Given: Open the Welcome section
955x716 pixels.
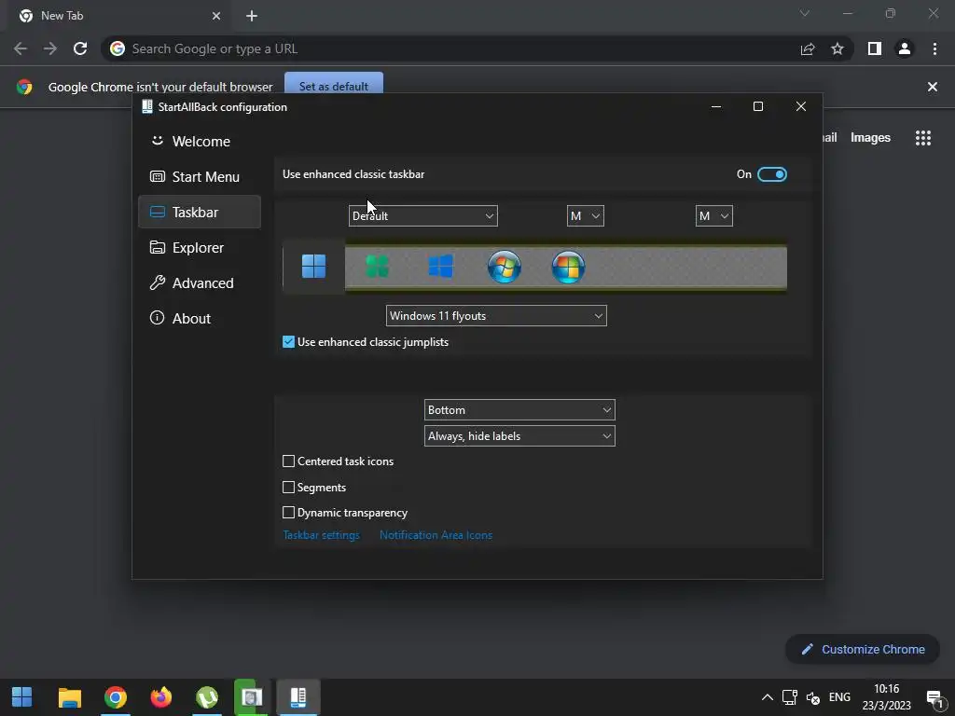Looking at the screenshot, I should click(200, 142).
